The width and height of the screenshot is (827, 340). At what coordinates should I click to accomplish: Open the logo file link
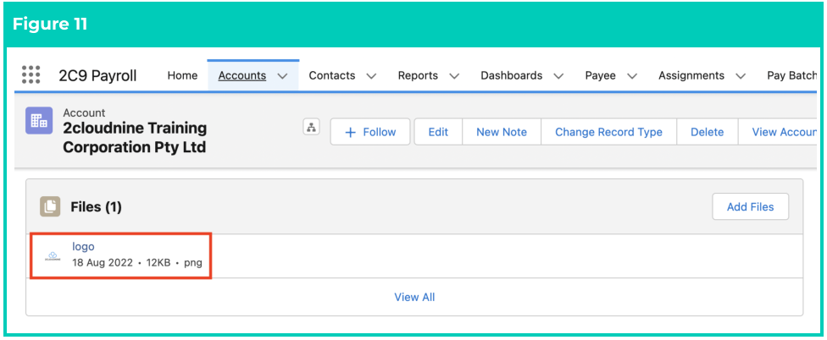pyautogui.click(x=83, y=246)
